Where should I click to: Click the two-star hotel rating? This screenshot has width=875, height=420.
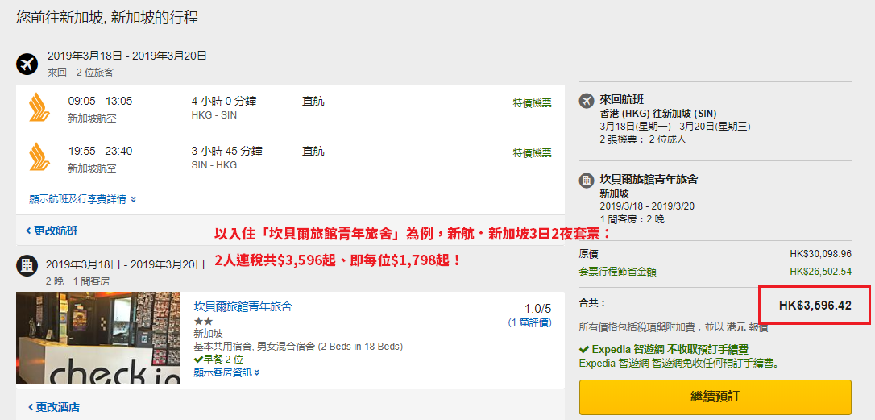203,322
